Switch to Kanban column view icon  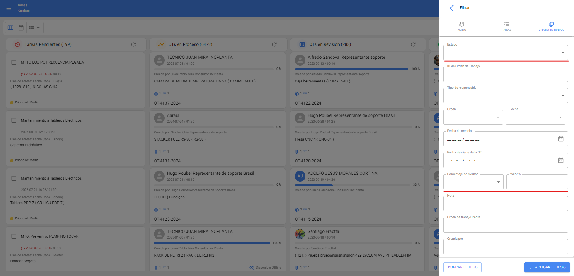pyautogui.click(x=10, y=28)
